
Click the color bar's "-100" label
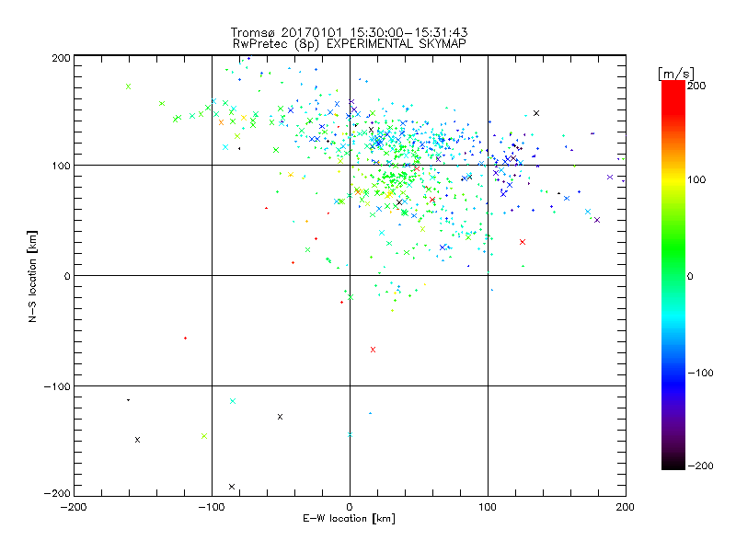click(x=700, y=374)
